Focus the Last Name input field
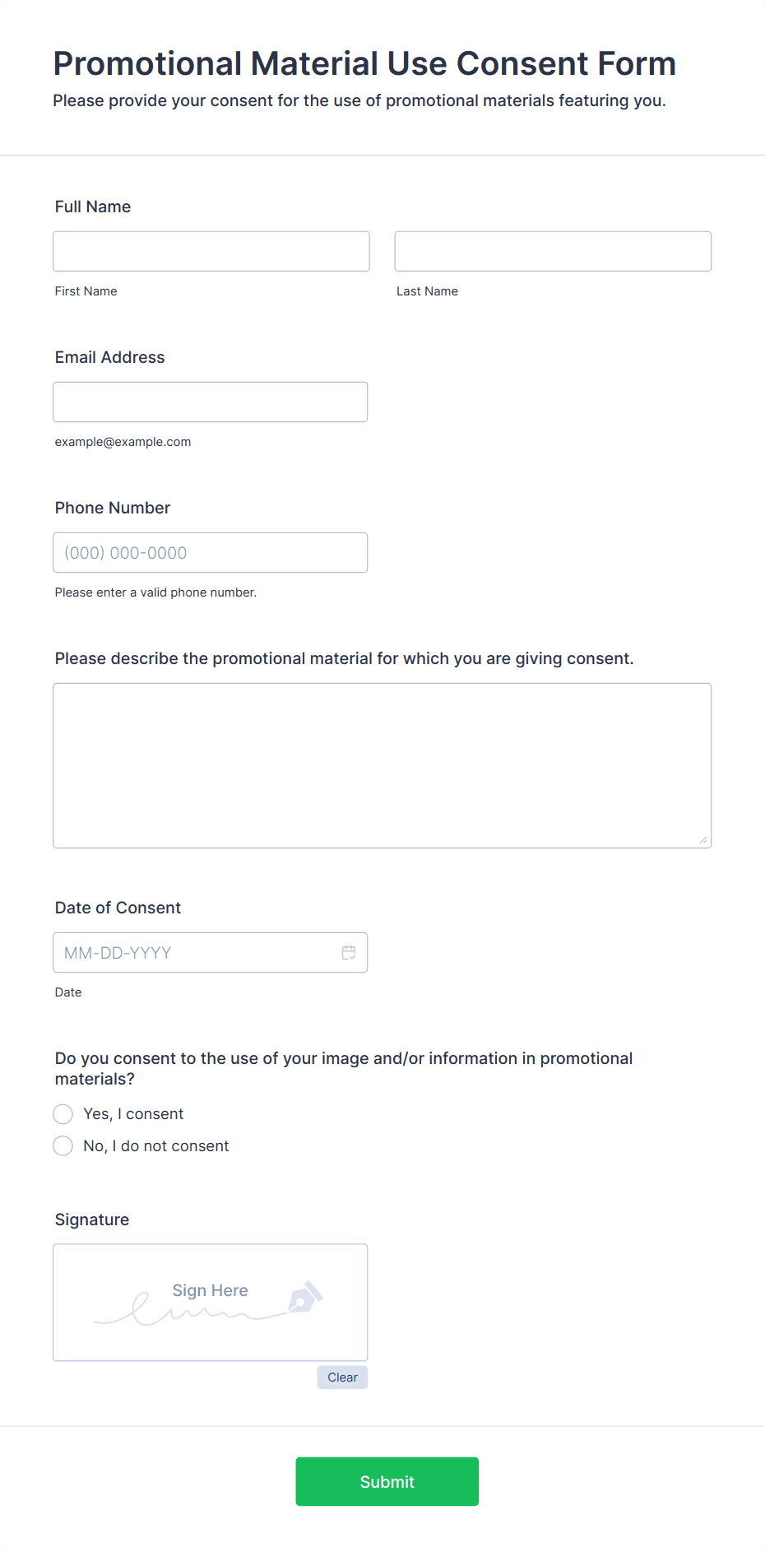 click(553, 251)
